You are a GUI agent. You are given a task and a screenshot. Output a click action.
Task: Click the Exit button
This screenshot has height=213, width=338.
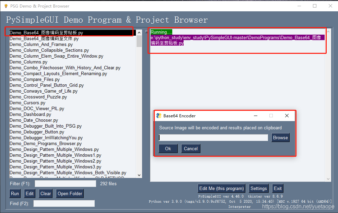click(278, 188)
